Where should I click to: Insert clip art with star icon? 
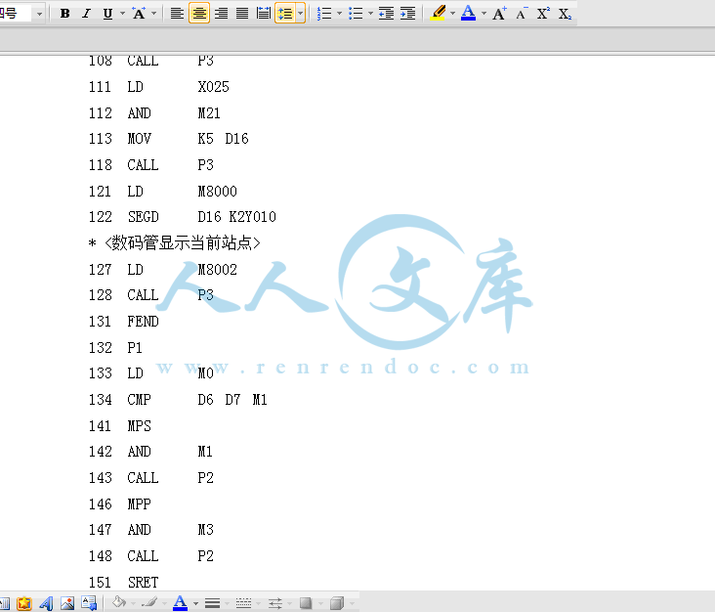(x=24, y=603)
